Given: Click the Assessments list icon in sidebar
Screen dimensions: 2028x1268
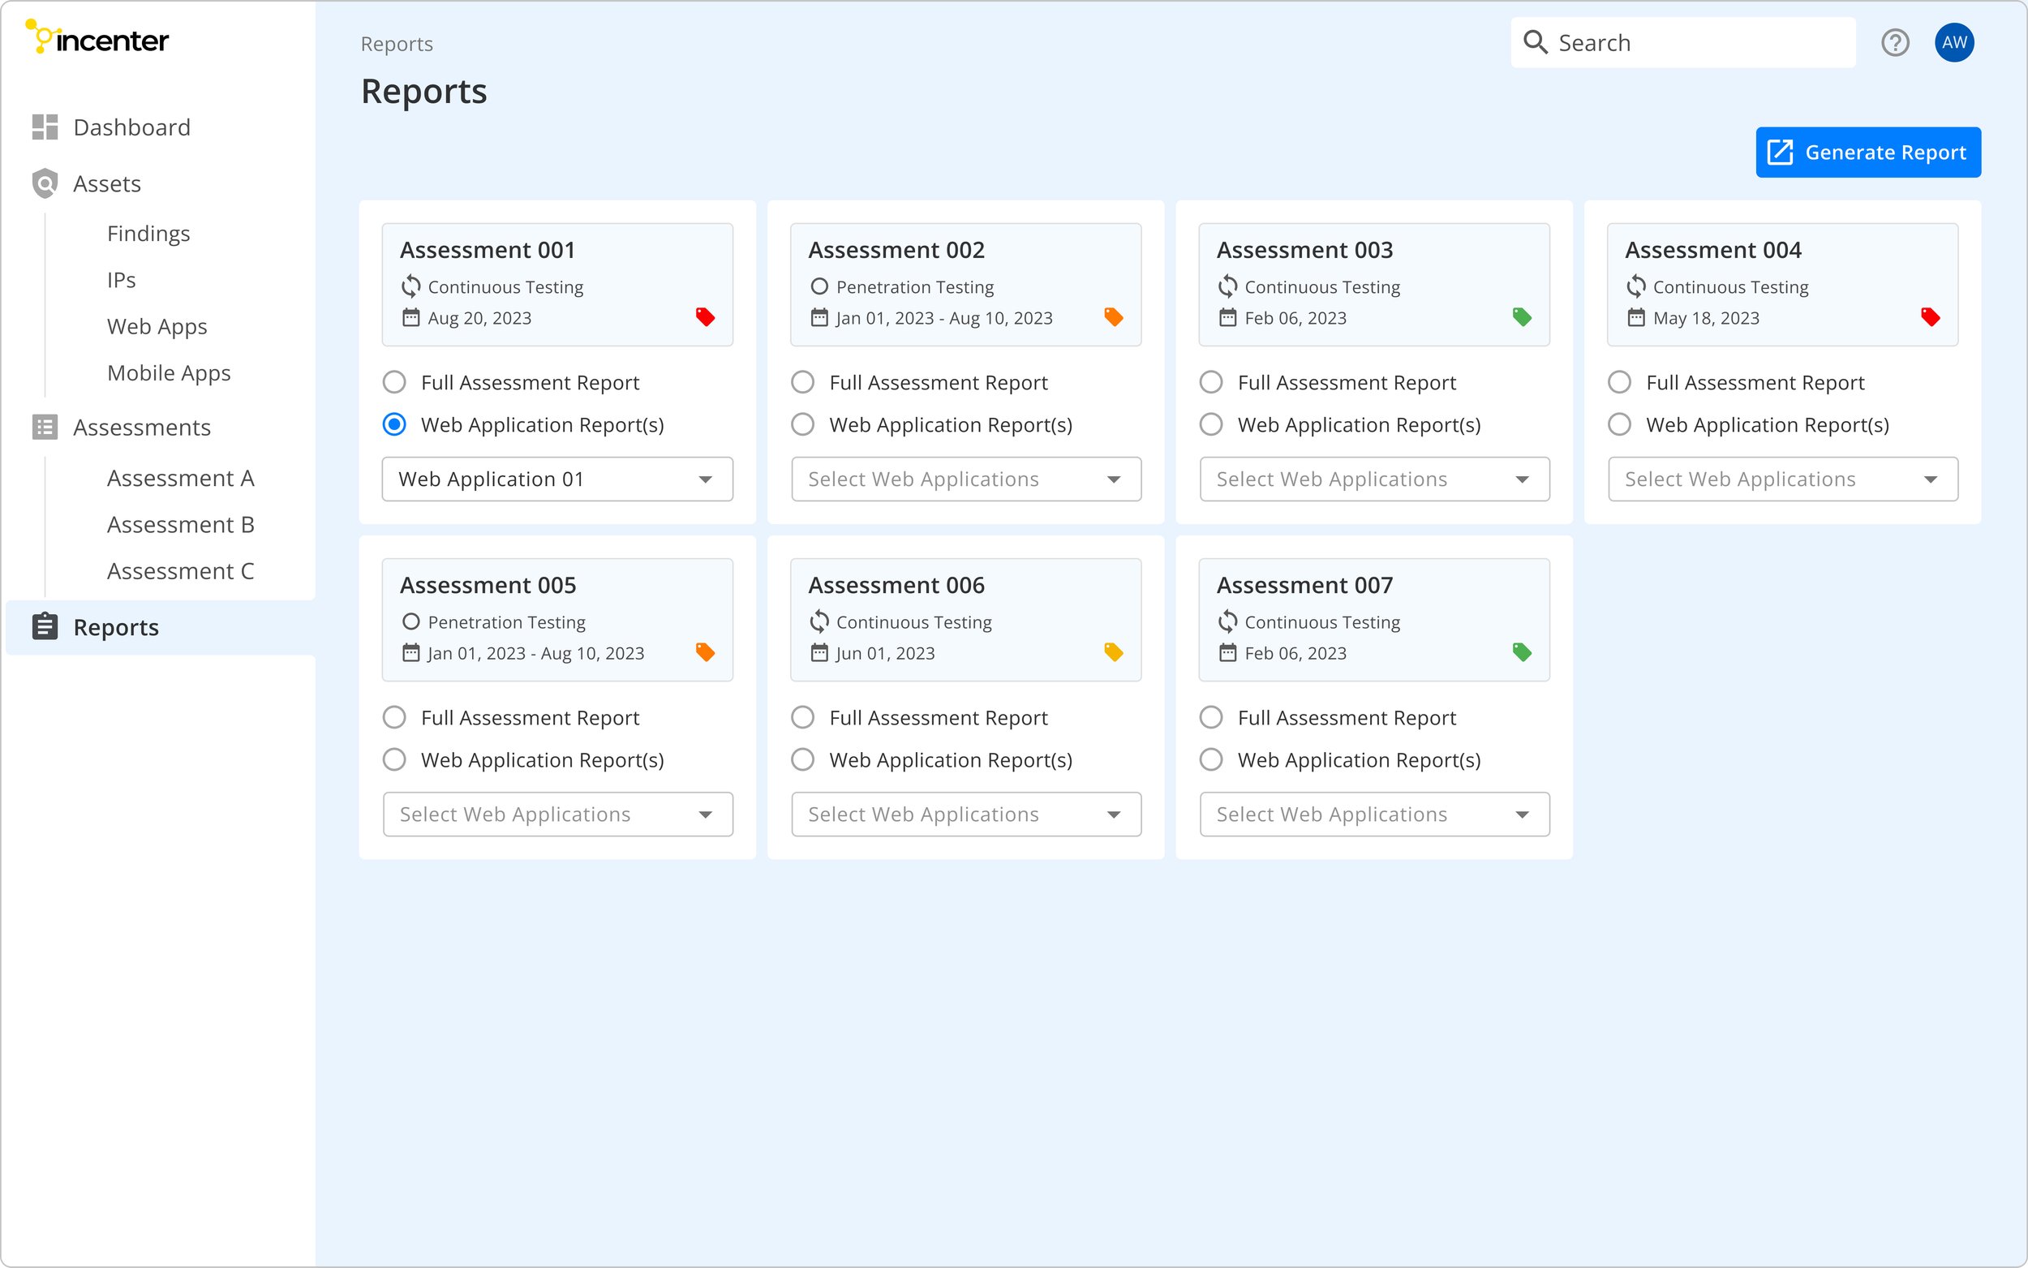Looking at the screenshot, I should point(45,428).
